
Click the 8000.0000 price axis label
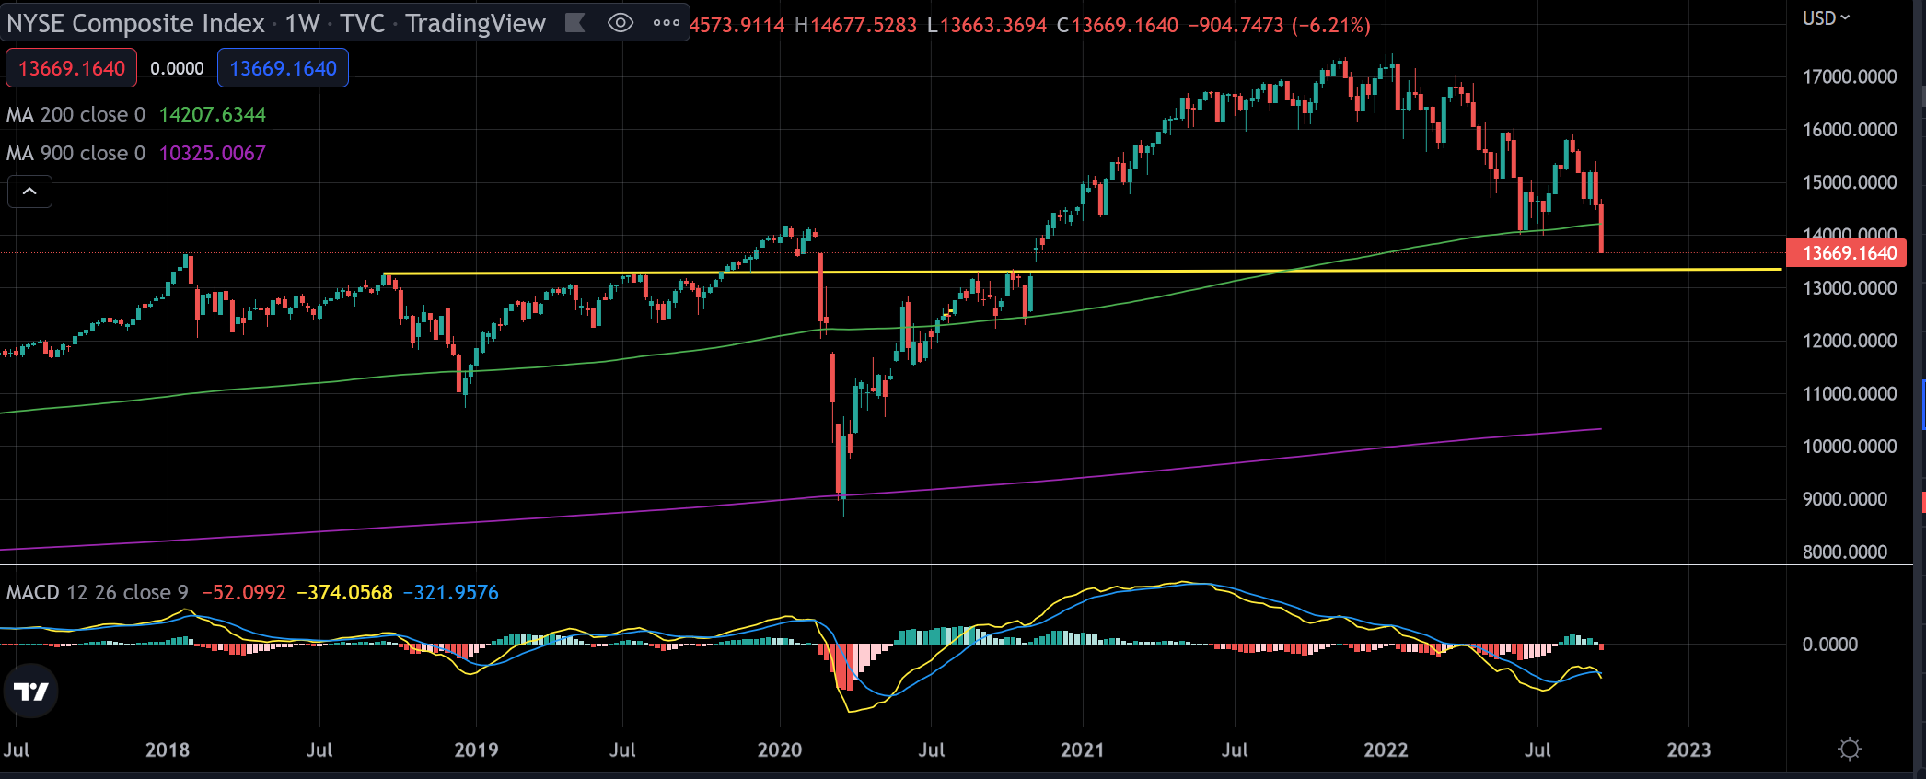1845,552
